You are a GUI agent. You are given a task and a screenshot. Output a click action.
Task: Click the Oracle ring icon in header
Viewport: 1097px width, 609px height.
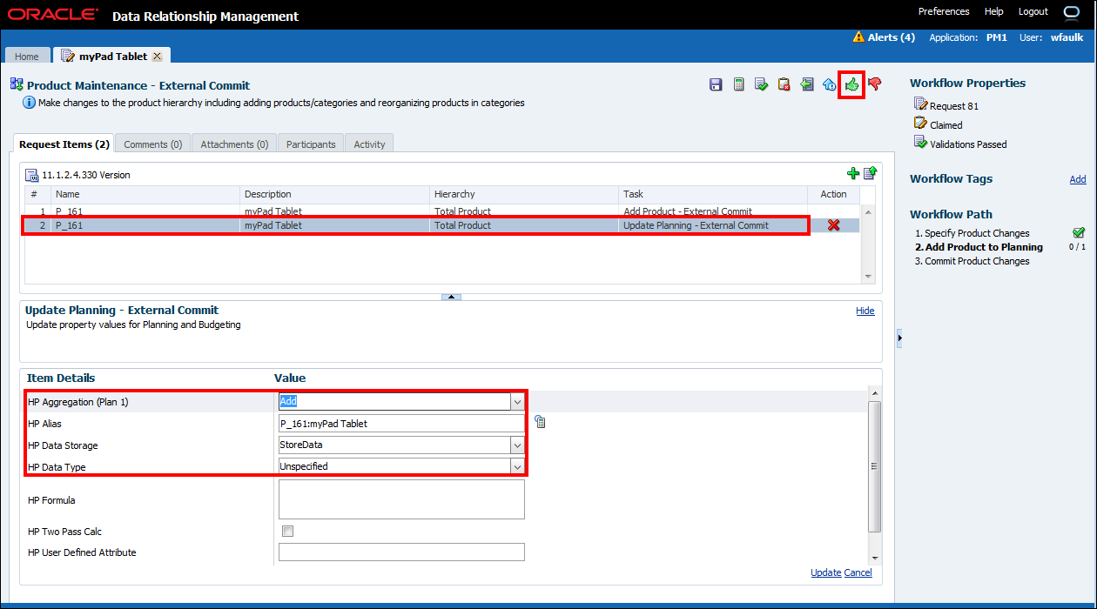click(x=1072, y=12)
